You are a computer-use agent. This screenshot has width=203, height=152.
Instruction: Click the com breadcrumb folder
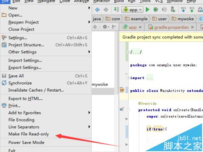[113, 19]
